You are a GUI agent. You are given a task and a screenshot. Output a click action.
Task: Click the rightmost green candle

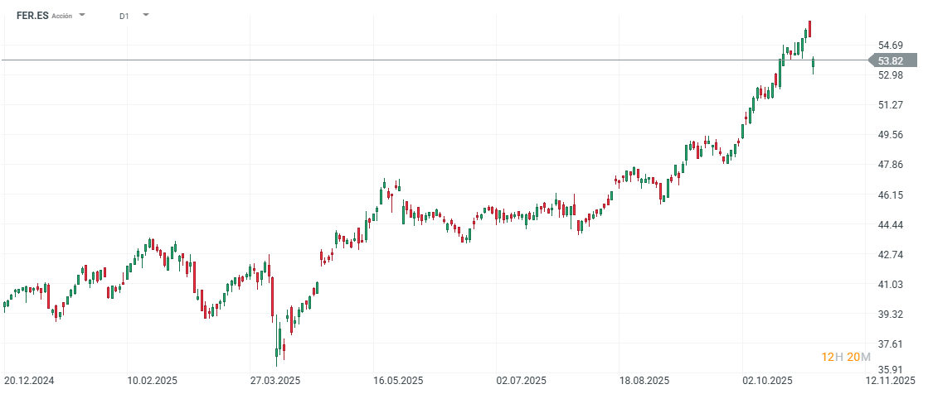click(x=814, y=63)
